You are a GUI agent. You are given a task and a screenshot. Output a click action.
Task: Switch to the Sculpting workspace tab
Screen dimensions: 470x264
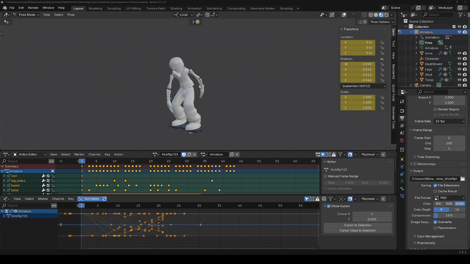113,8
